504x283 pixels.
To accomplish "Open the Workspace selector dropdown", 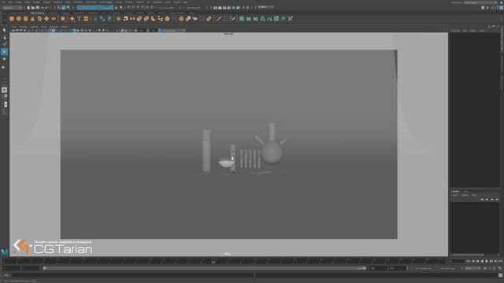I will tap(480, 2).
